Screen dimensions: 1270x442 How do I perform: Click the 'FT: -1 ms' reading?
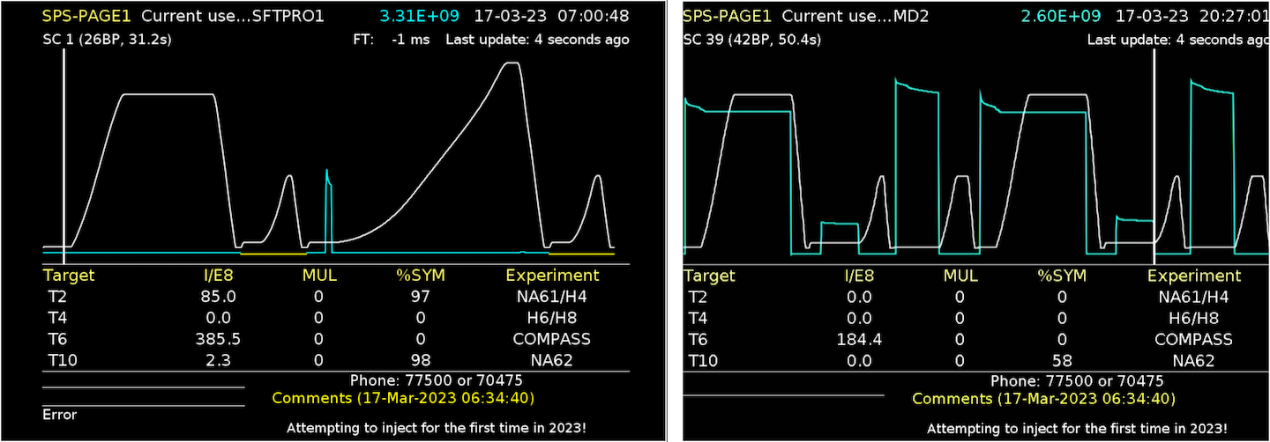pyautogui.click(x=390, y=40)
